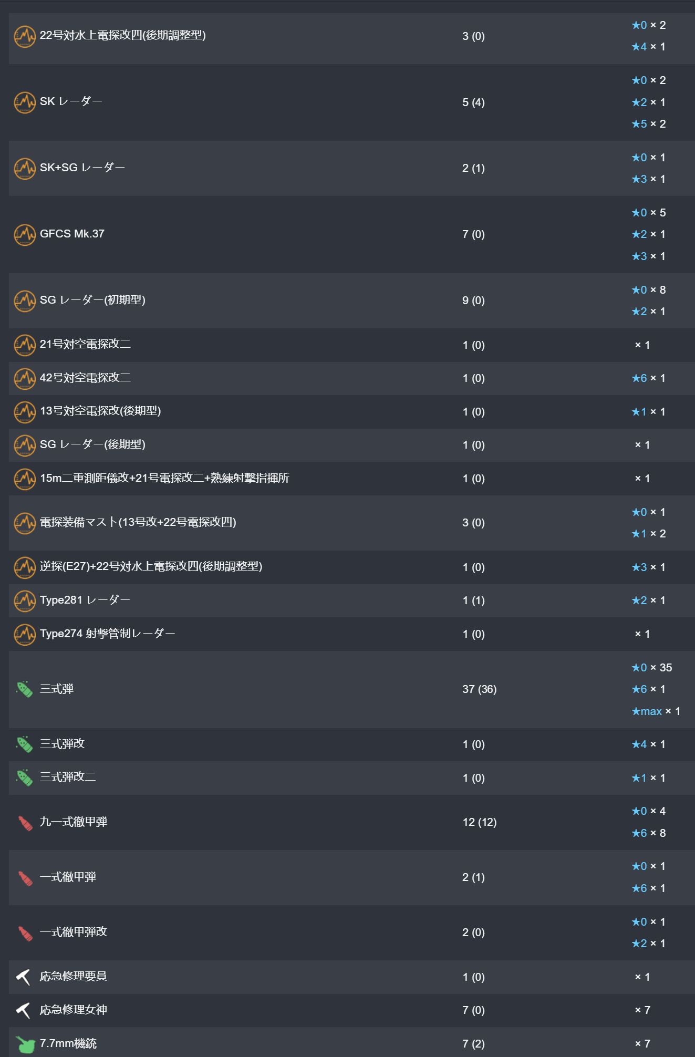Click the hammer icon for 応急修理要員
Viewport: 695px width, 1057px height.
[x=24, y=977]
